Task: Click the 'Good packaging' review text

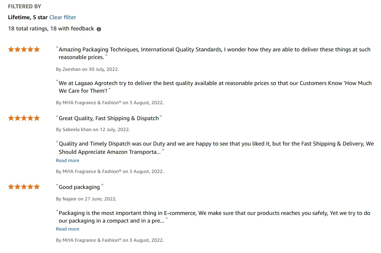Action: point(79,187)
